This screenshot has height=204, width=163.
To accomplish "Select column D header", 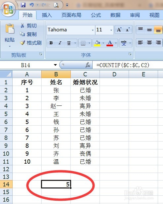I will pos(114,74).
